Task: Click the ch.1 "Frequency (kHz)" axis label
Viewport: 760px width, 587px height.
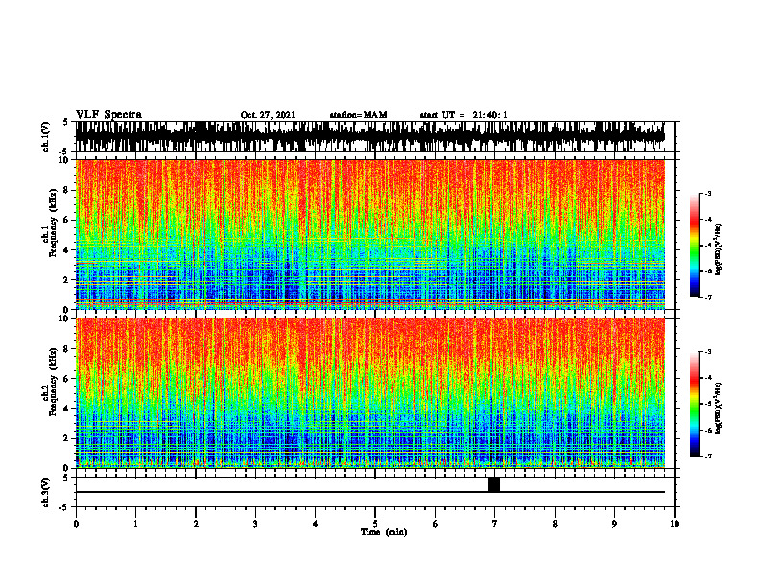Action: pos(53,223)
